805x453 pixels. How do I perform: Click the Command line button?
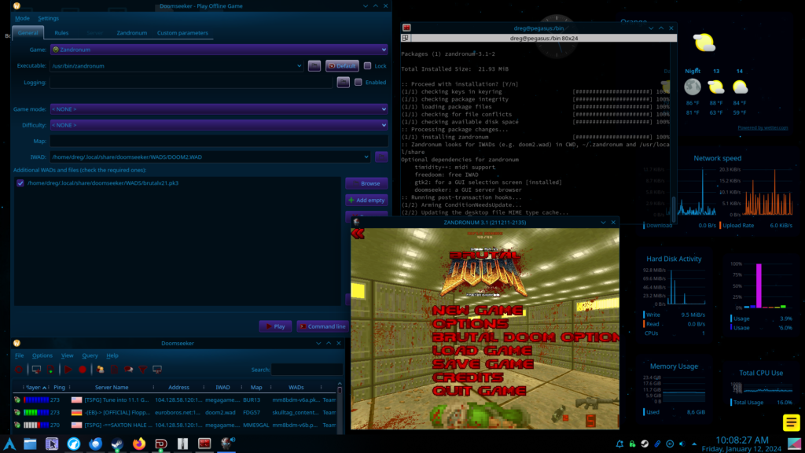coord(322,326)
